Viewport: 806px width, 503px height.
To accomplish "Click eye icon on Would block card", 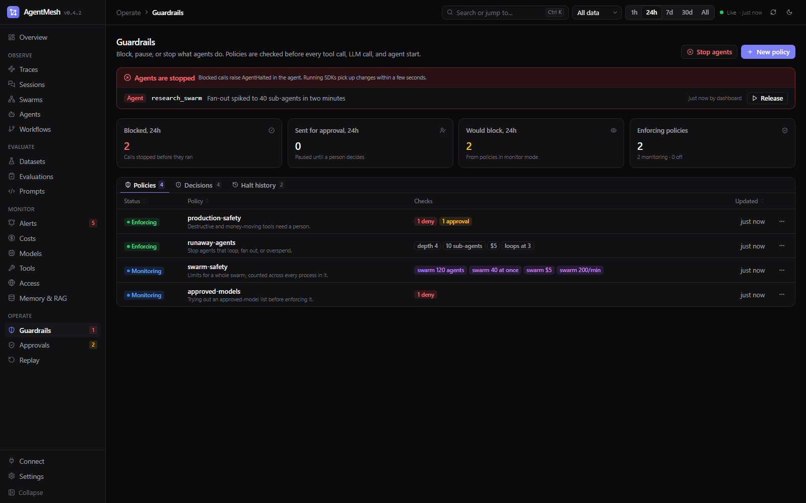I will 614,130.
